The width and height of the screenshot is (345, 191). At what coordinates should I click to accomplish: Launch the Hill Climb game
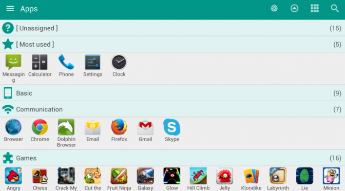coord(198,179)
